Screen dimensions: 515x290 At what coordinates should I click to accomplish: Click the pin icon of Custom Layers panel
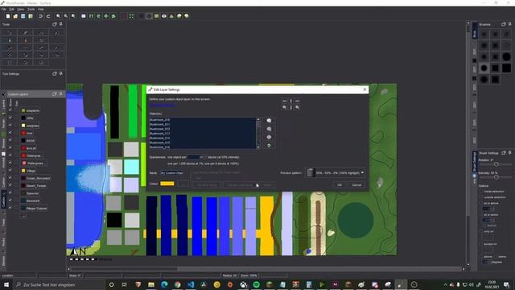[61, 94]
